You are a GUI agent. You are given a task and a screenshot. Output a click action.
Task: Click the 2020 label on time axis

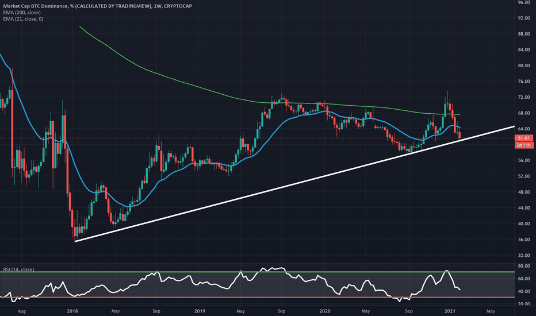point(325,311)
